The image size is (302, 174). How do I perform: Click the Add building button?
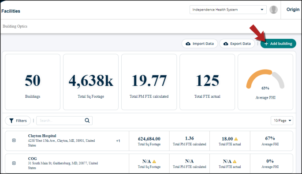pyautogui.click(x=278, y=44)
